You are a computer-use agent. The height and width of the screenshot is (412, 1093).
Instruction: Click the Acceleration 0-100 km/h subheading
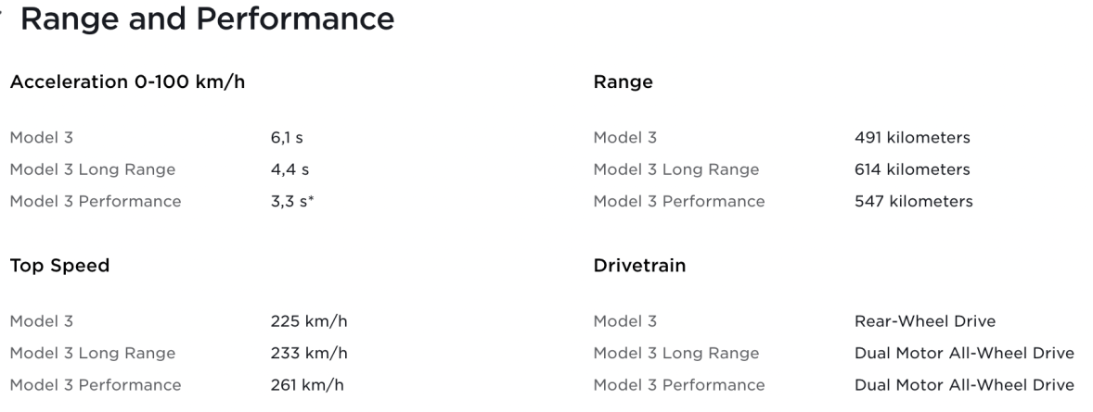pos(127,81)
